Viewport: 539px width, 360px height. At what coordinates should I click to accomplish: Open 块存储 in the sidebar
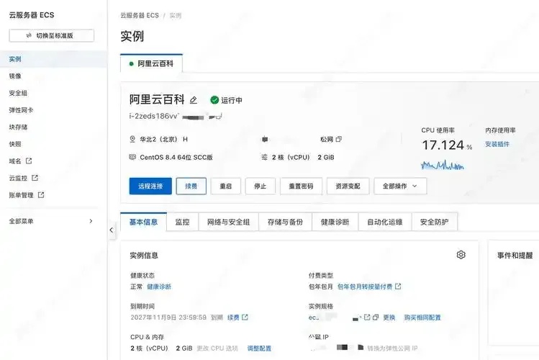(18, 127)
